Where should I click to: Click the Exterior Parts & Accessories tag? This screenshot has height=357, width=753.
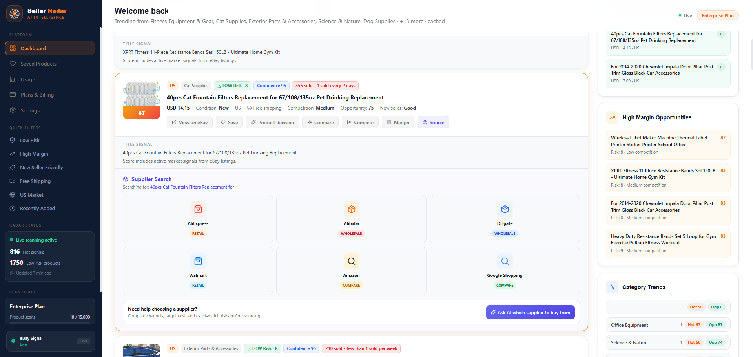(x=211, y=348)
